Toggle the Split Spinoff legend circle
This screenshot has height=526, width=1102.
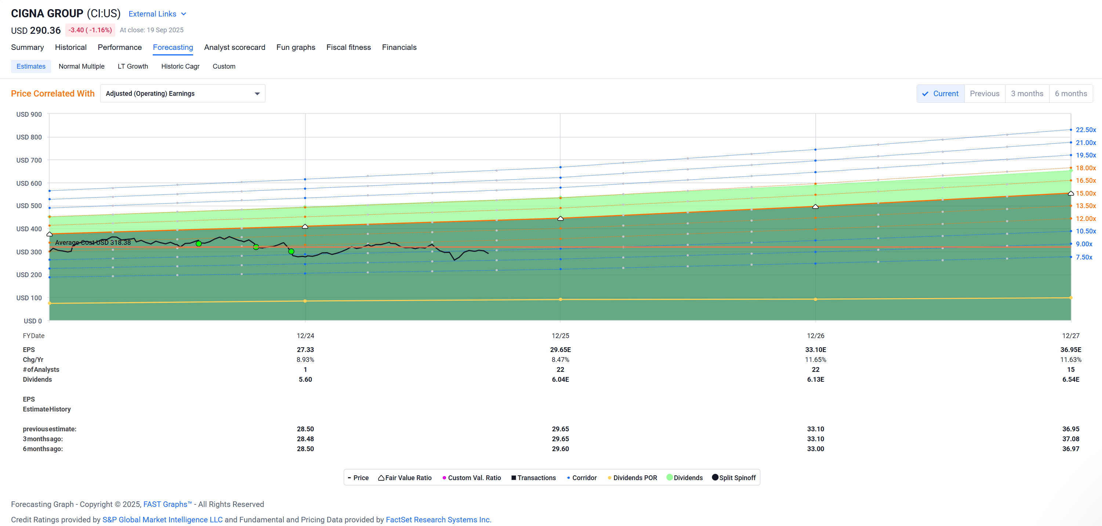click(715, 477)
